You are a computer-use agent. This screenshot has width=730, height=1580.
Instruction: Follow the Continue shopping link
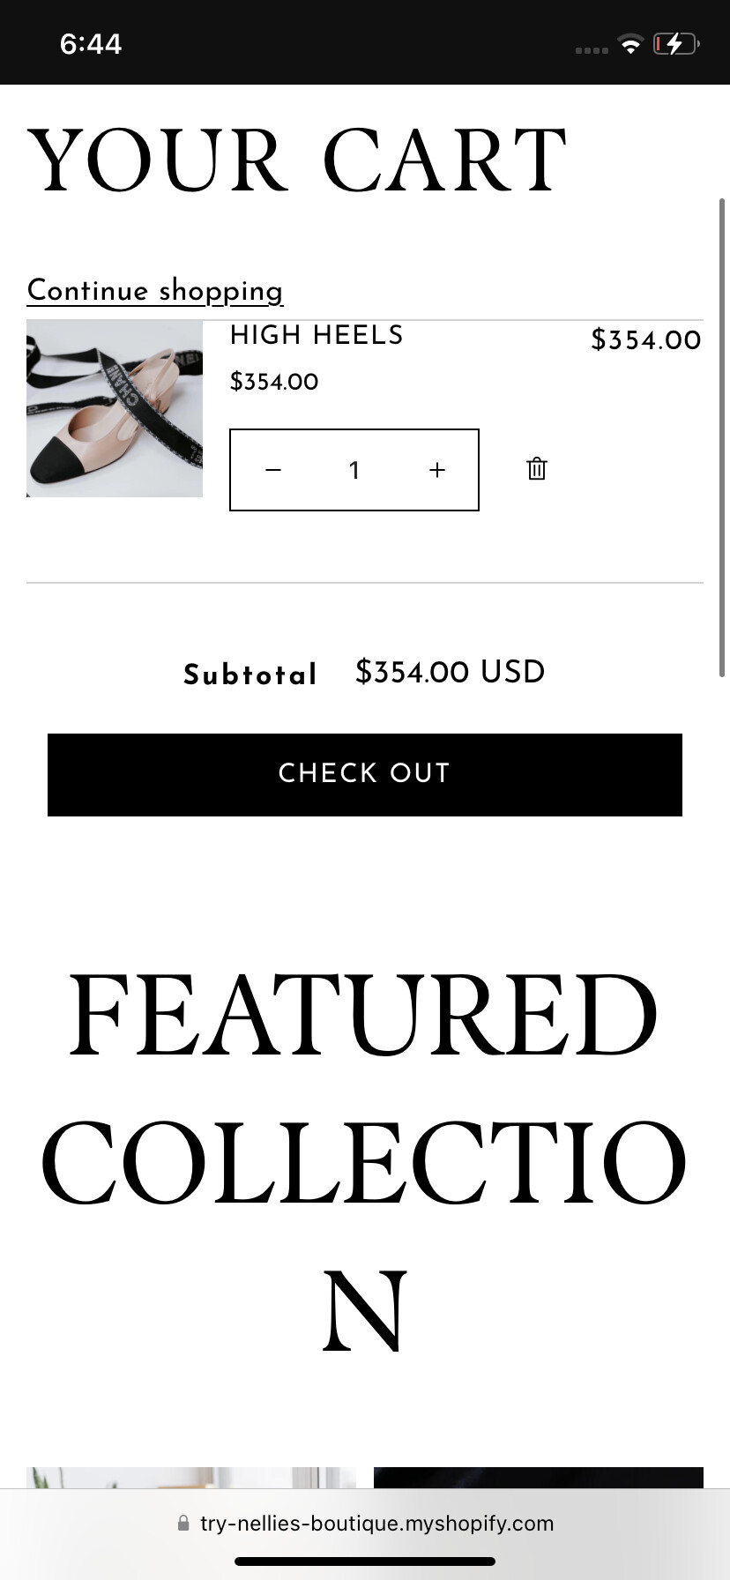pos(155,290)
